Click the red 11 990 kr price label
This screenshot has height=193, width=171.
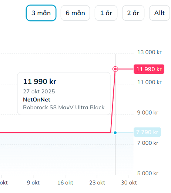149,69
